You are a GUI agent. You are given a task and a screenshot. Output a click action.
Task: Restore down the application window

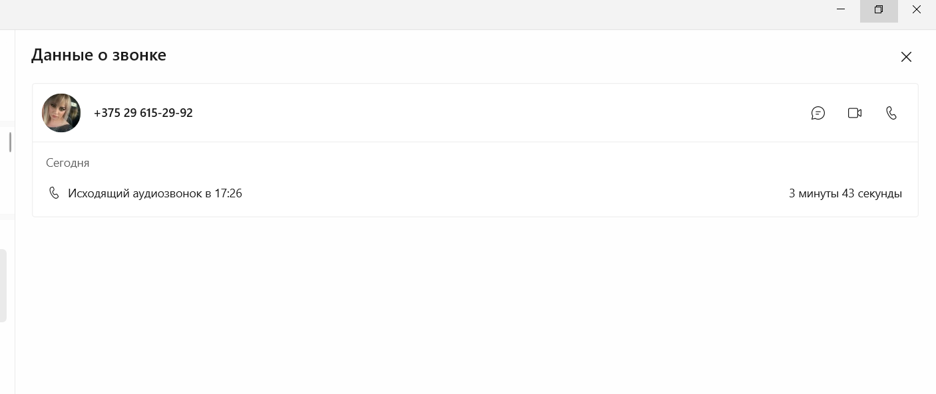pyautogui.click(x=879, y=10)
